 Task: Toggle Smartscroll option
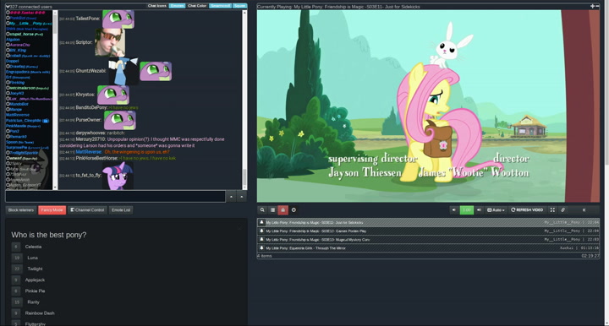coord(220,6)
